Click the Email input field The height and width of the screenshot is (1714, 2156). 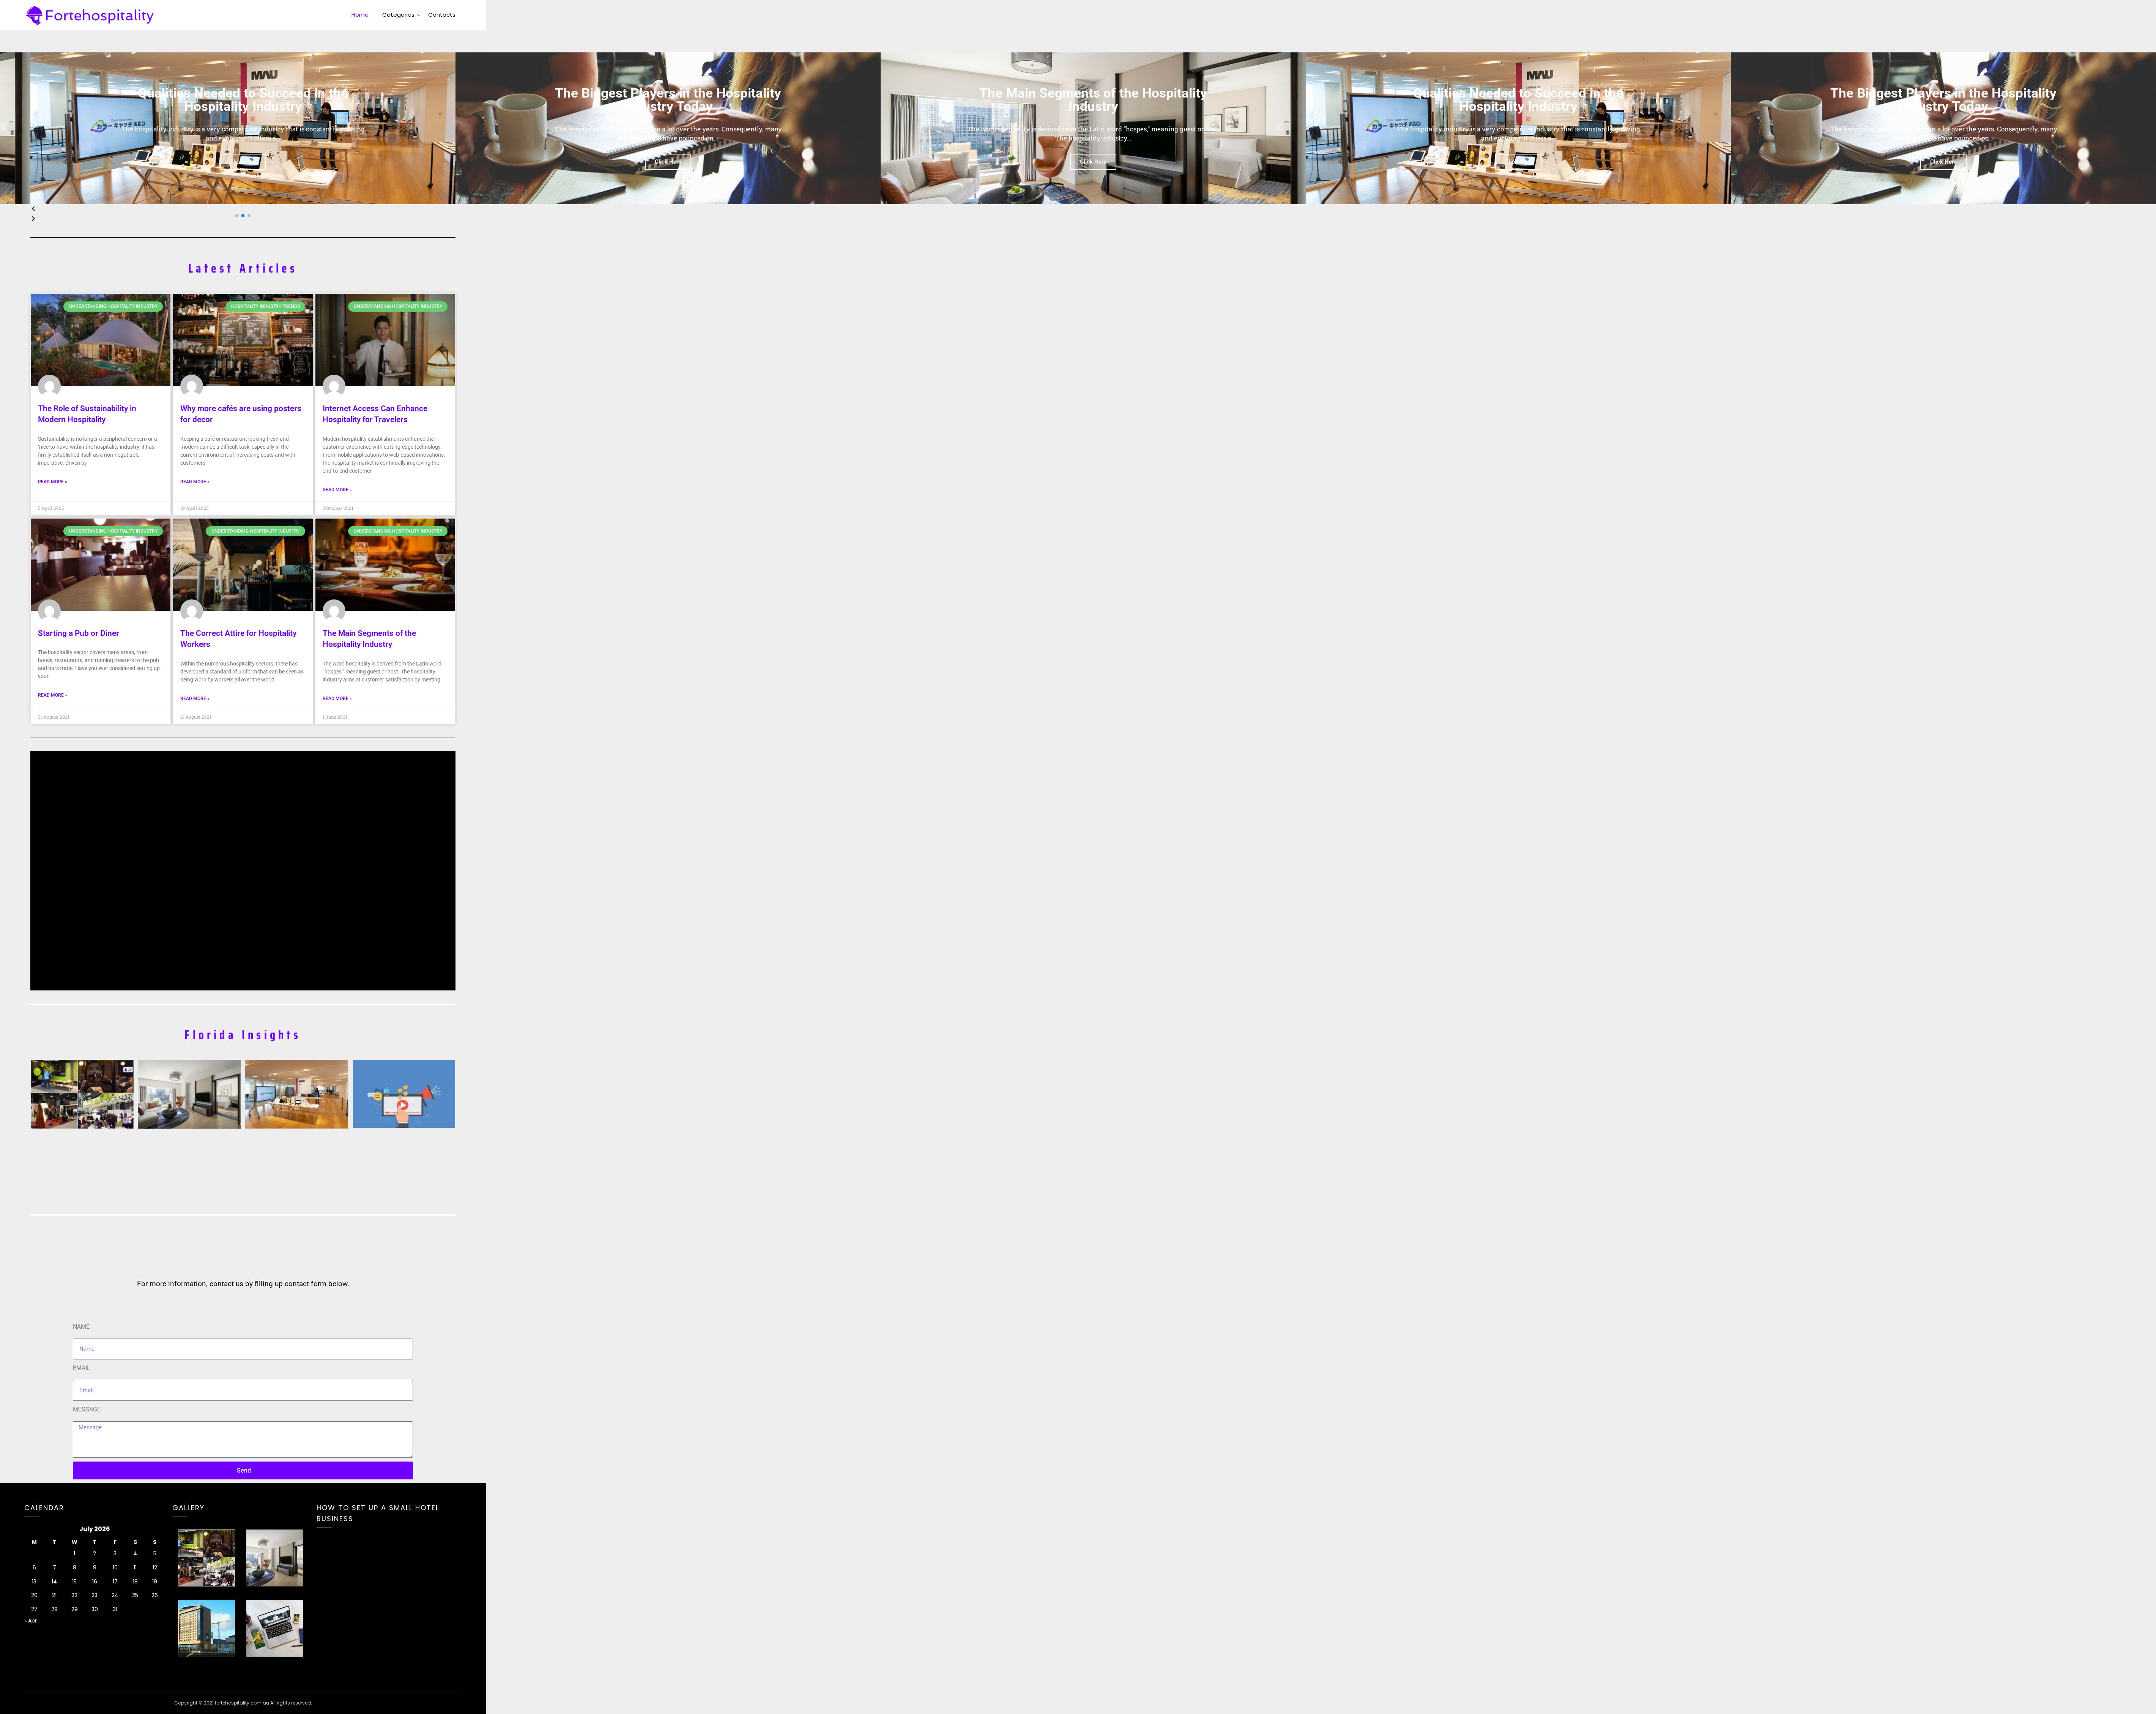(243, 1390)
